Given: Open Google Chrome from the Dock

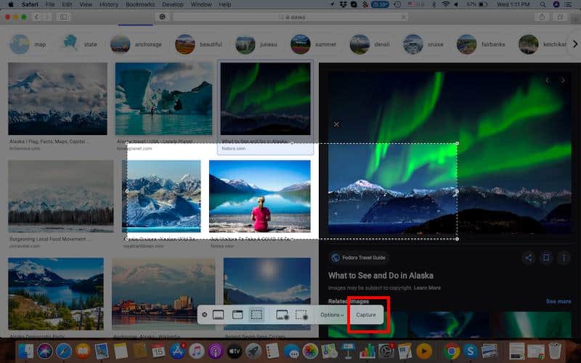Looking at the screenshot, I should [452, 351].
